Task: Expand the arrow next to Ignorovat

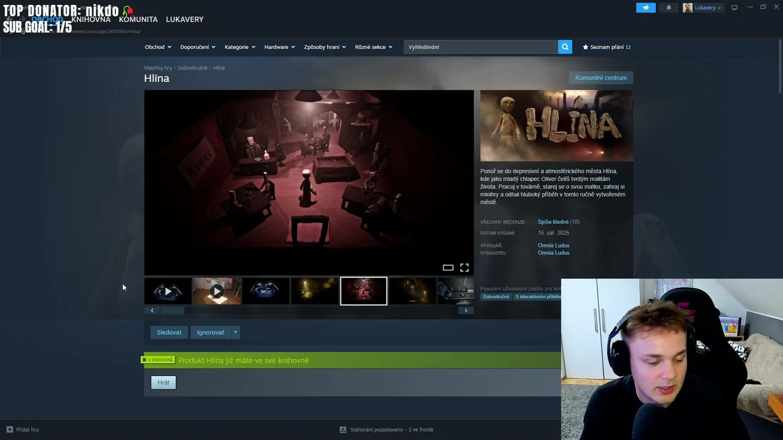Action: (x=235, y=332)
